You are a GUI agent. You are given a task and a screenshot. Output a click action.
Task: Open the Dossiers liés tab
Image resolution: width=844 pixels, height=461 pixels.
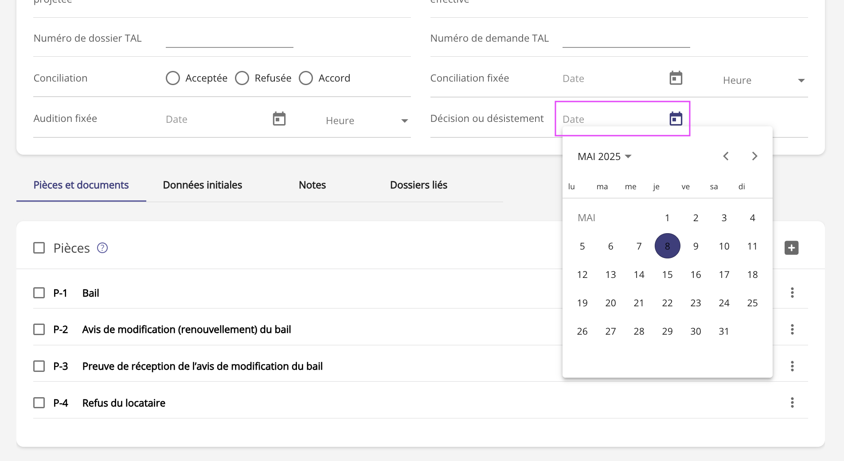(418, 185)
